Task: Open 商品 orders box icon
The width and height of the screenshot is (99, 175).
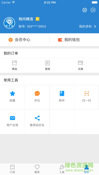Action: (14, 63)
